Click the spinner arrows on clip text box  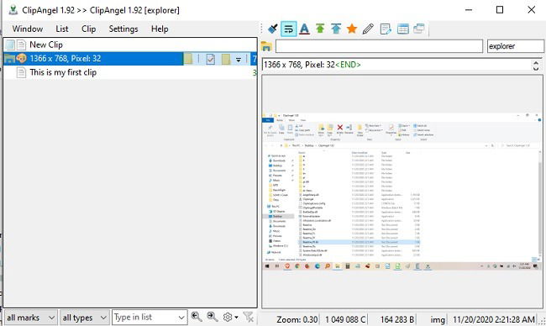(536, 66)
